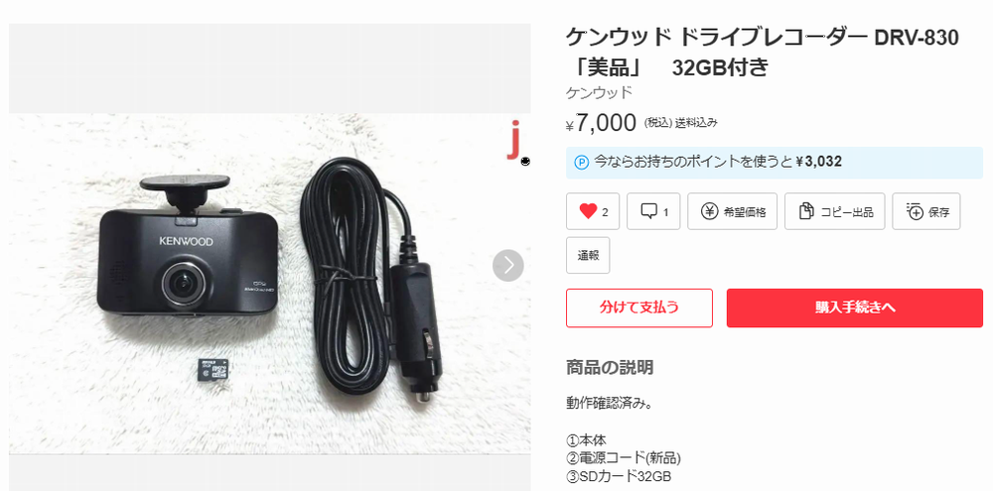Click the 送料込み shipping label

(x=696, y=123)
